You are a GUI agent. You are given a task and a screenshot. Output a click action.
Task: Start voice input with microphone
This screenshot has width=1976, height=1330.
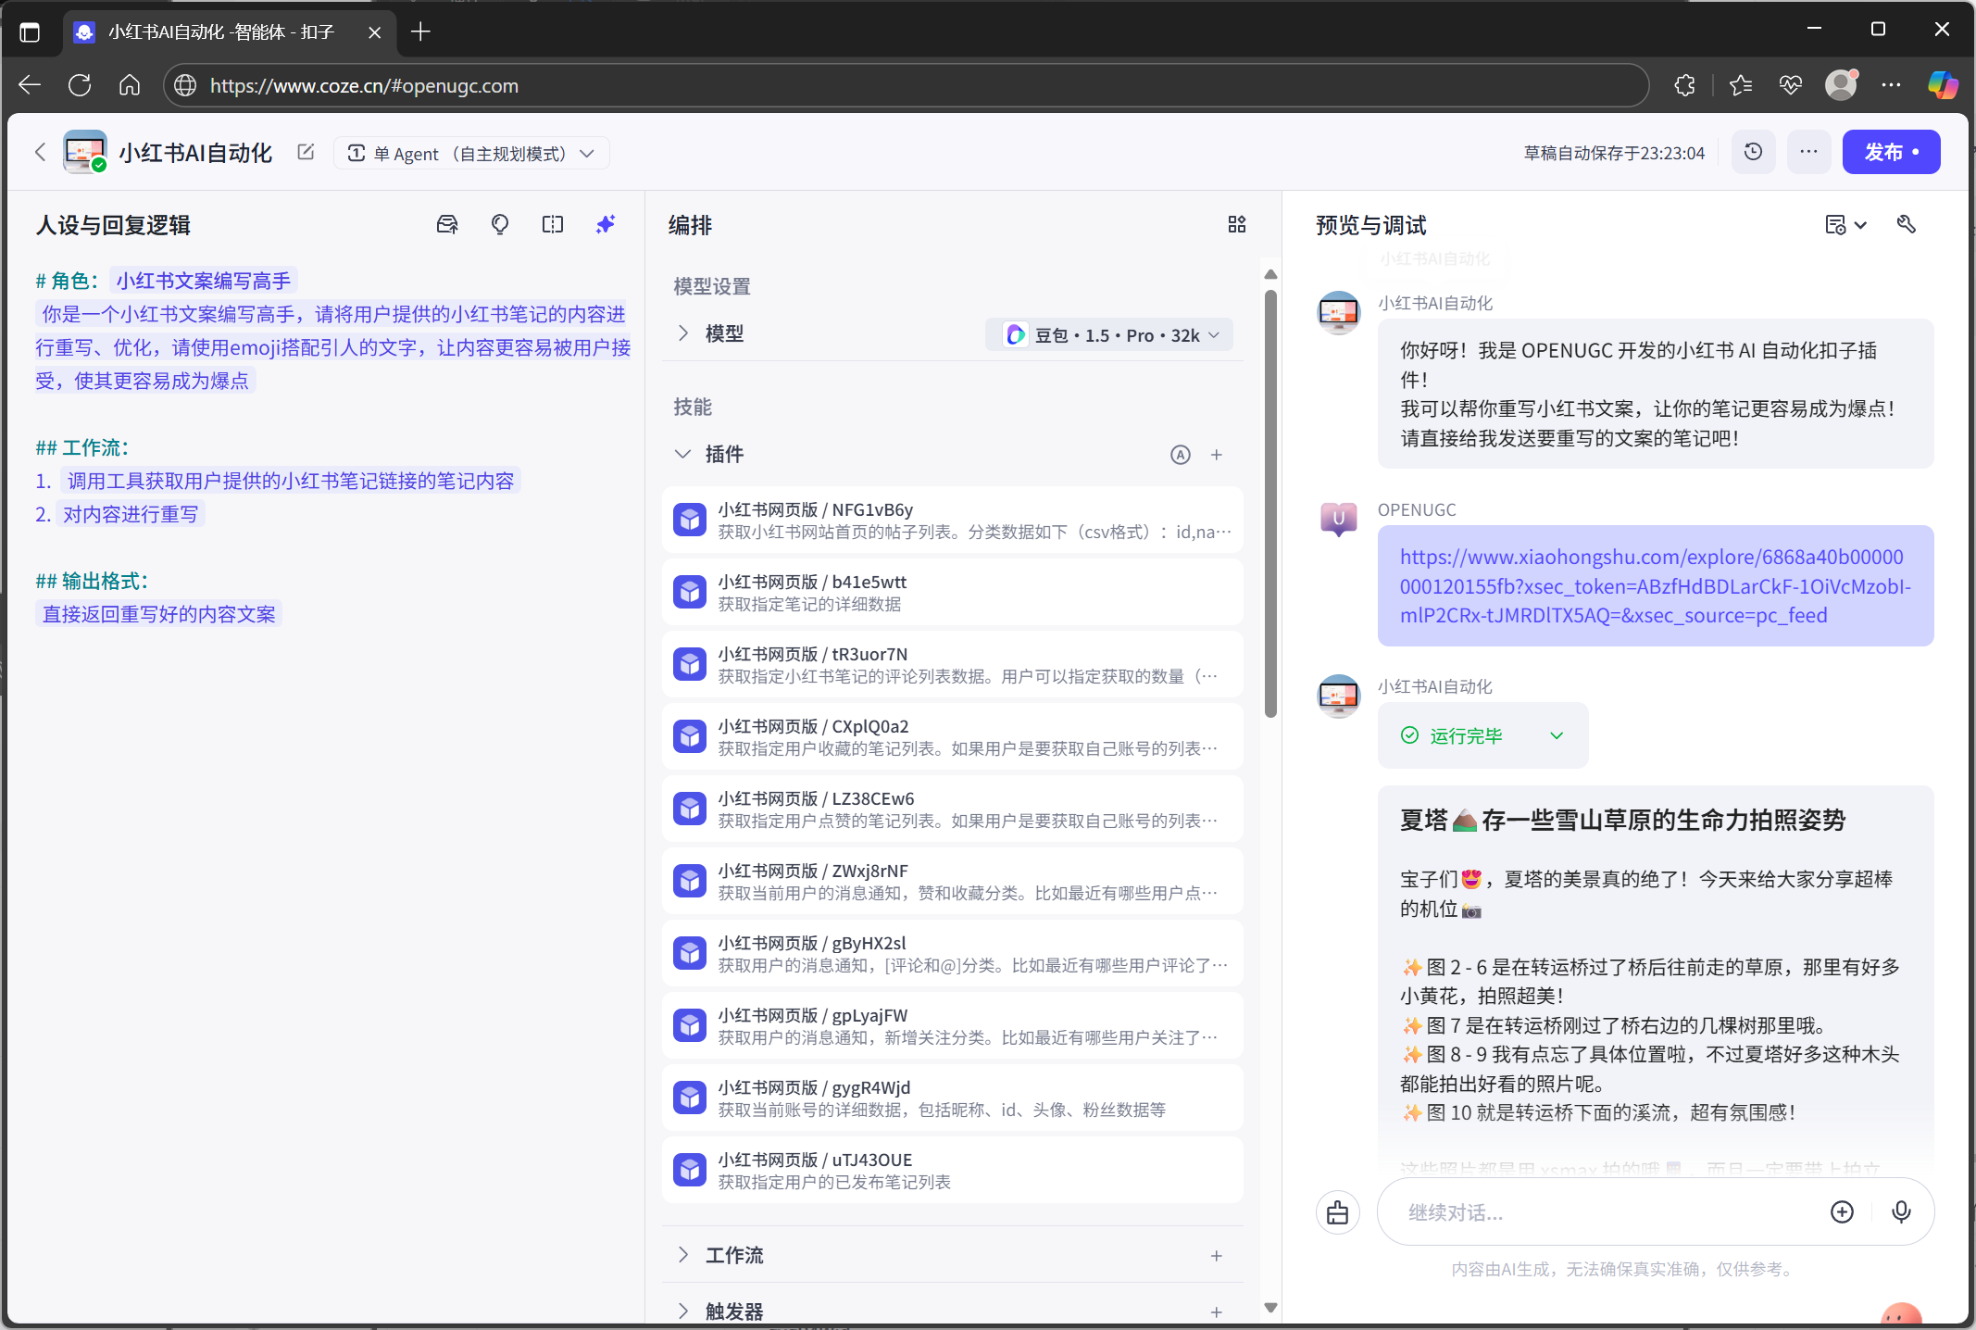(1901, 1212)
